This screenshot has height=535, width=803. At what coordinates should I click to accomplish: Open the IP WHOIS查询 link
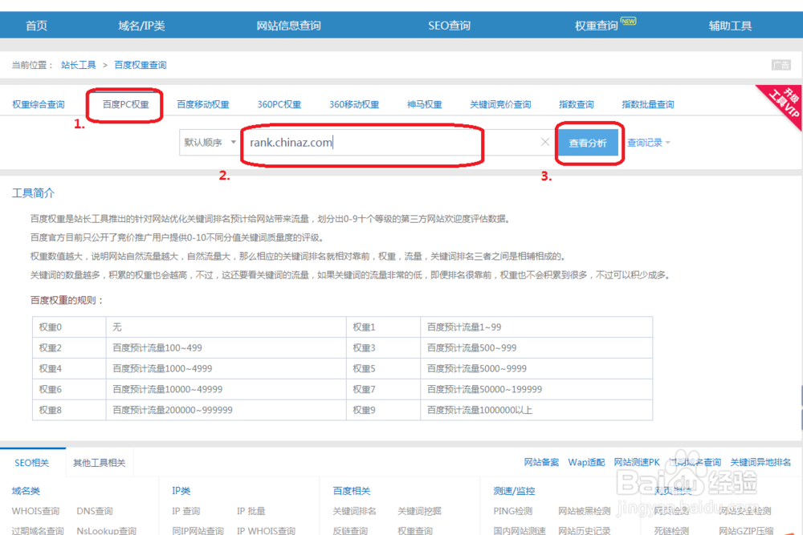[266, 530]
